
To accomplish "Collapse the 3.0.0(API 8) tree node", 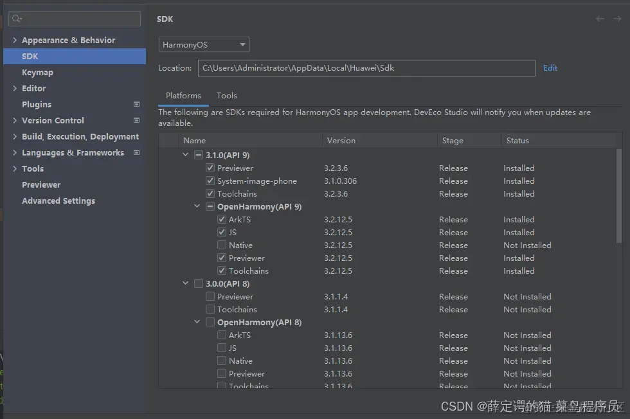I will click(x=185, y=283).
